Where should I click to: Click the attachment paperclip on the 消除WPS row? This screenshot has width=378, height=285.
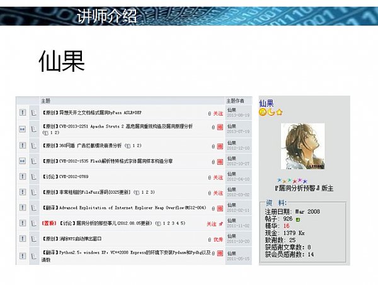(x=210, y=240)
